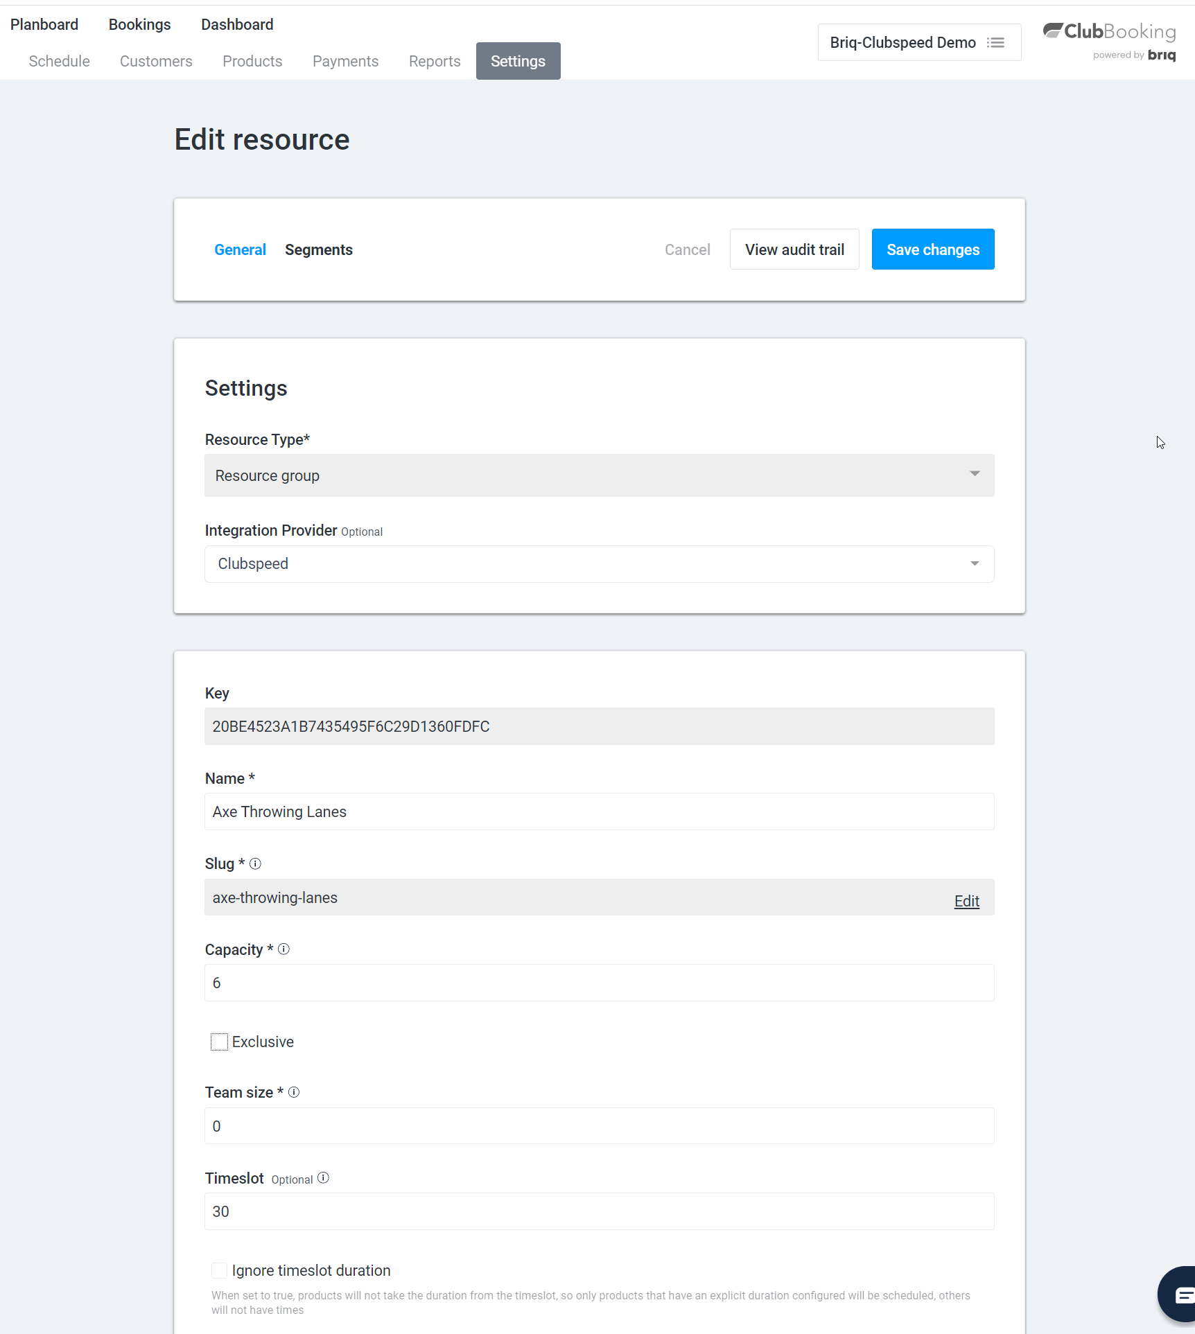
Task: Click the Timeslot info icon
Action: [x=323, y=1178]
